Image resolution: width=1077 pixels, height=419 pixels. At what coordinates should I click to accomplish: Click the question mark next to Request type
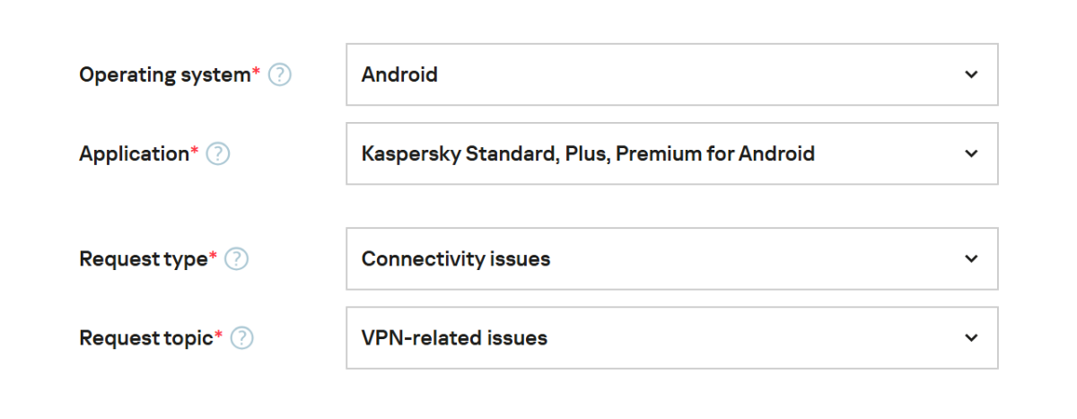point(236,259)
